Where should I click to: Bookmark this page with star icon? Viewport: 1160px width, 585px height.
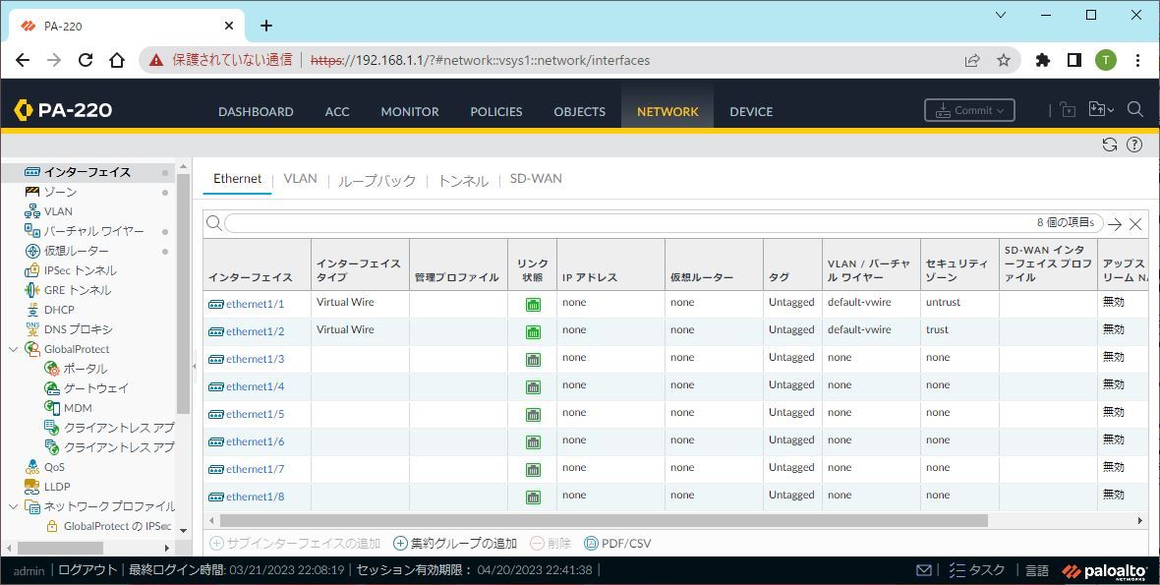coord(1003,61)
